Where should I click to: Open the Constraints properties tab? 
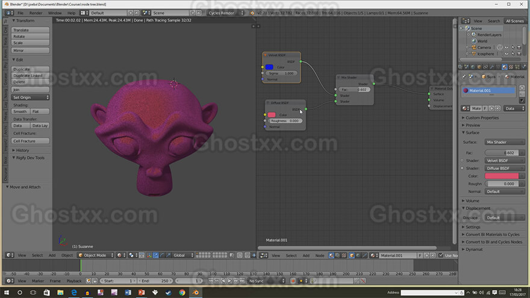pos(485,67)
